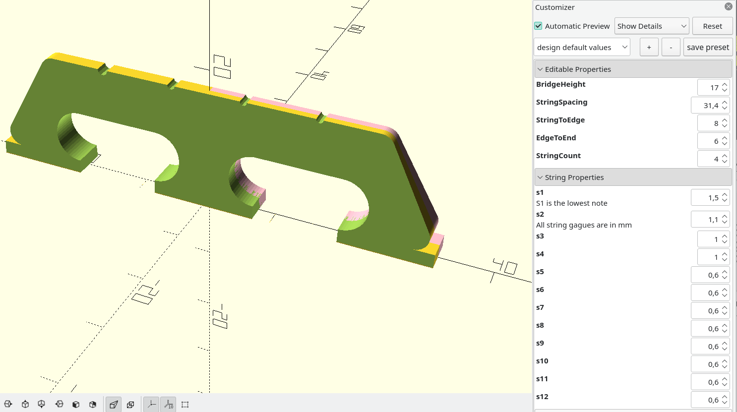Switch to back view

point(93,404)
